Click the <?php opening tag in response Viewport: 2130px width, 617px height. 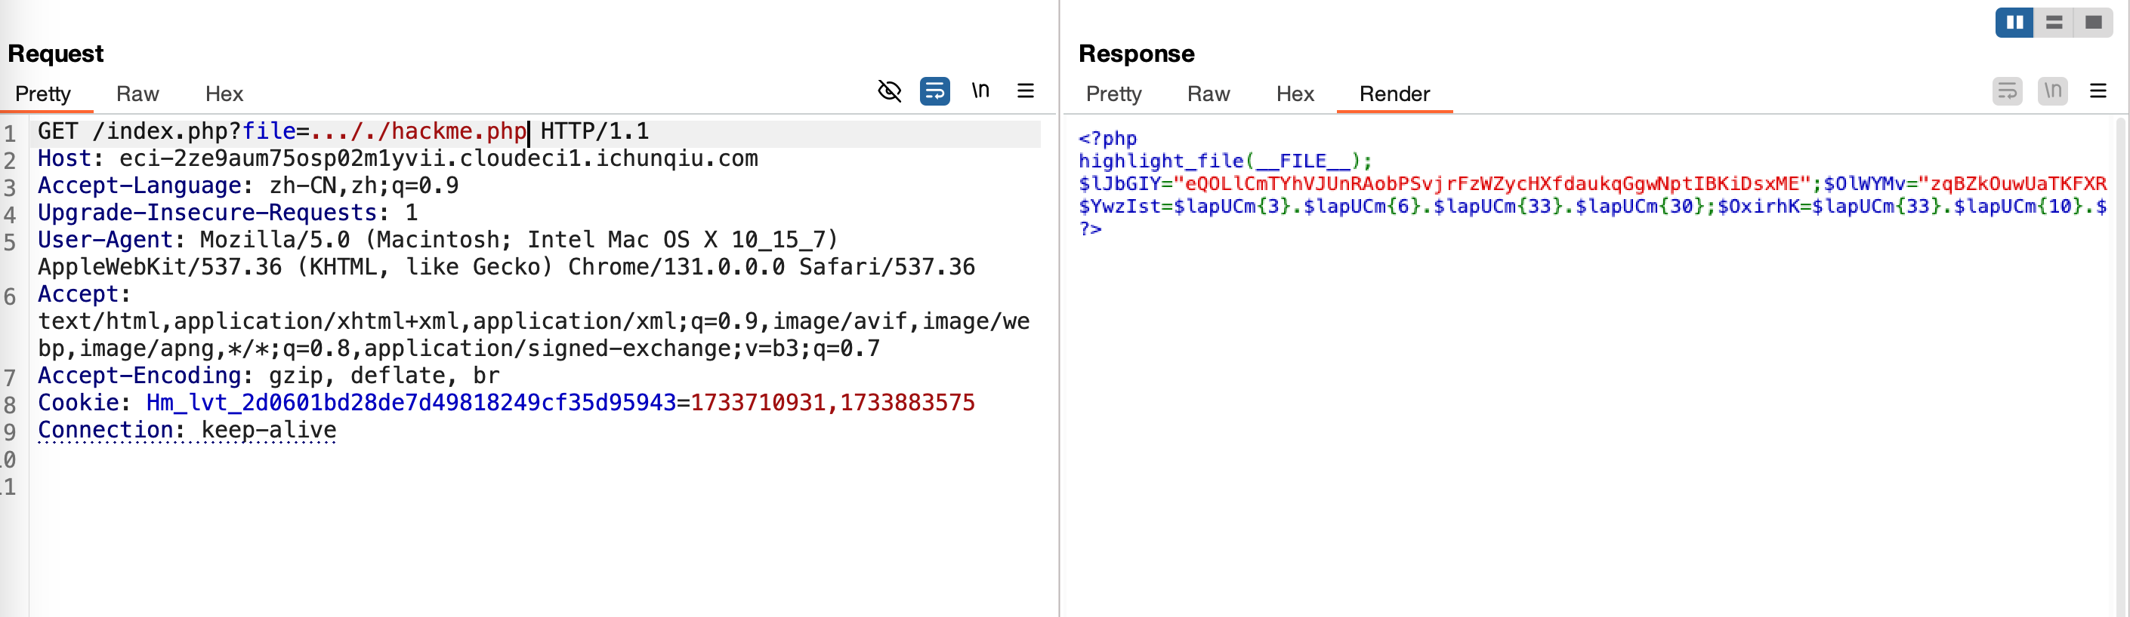point(1107,139)
